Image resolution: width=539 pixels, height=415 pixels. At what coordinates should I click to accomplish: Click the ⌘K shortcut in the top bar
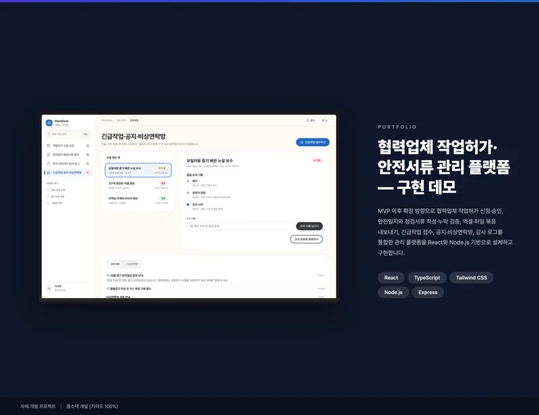coord(325,120)
